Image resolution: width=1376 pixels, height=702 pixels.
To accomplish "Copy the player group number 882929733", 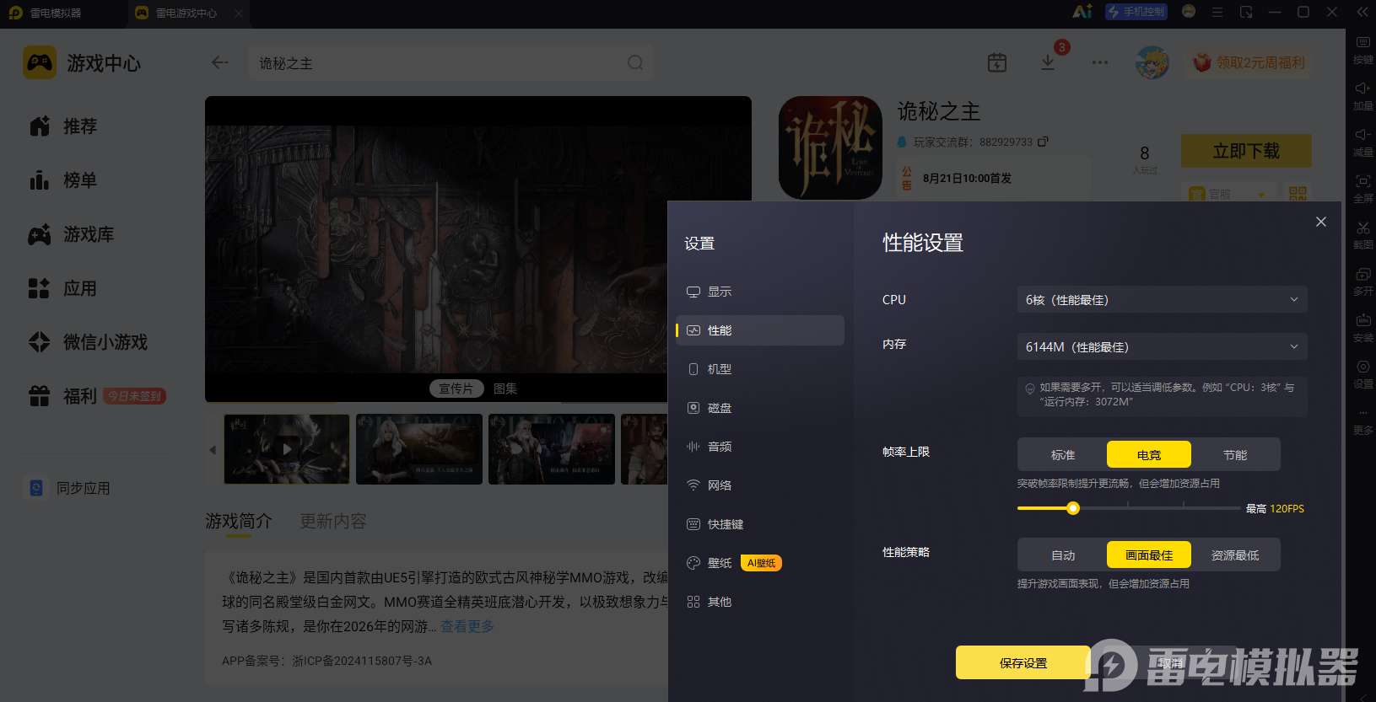I will coord(1043,142).
